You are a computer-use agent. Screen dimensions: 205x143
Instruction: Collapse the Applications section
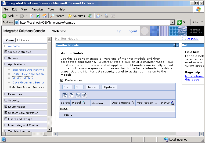click(6, 64)
